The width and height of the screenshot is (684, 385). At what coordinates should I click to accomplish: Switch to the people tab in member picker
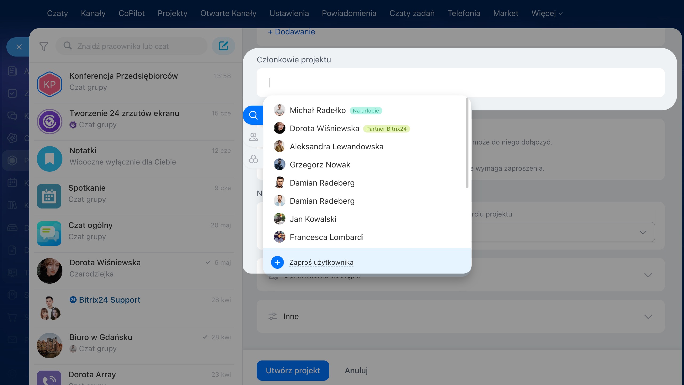pos(253,137)
